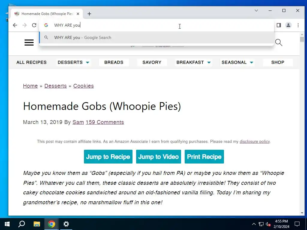Viewport: 307px width, 230px height.
Task: Click the site search magnifier icon
Action: pyautogui.click(x=279, y=43)
